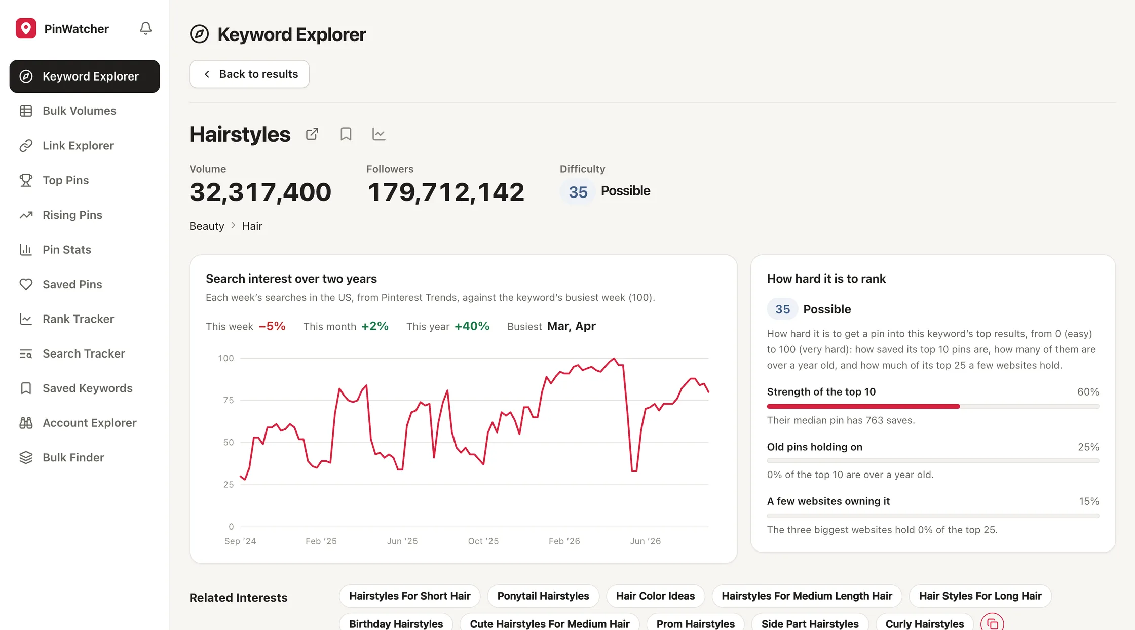Viewport: 1135px width, 630px height.
Task: Click Back to results button
Action: point(249,74)
